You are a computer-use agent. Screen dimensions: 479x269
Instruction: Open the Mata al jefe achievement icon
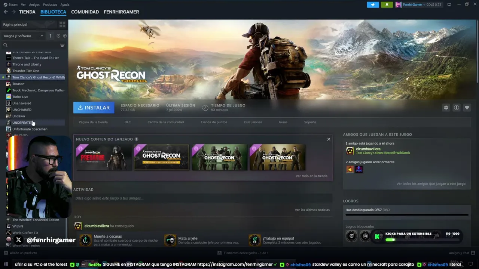click(170, 240)
